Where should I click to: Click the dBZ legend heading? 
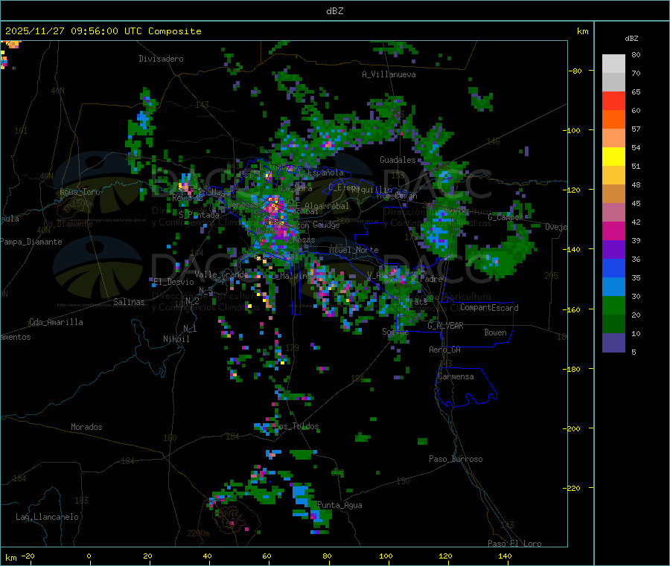click(x=631, y=39)
